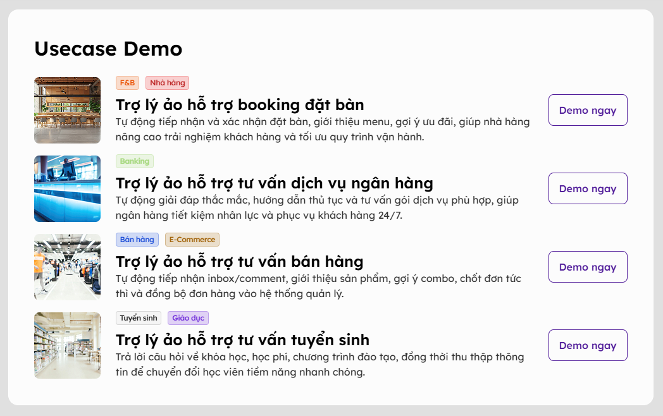Select the Banking tag
This screenshot has height=416, width=663.
pyautogui.click(x=135, y=161)
